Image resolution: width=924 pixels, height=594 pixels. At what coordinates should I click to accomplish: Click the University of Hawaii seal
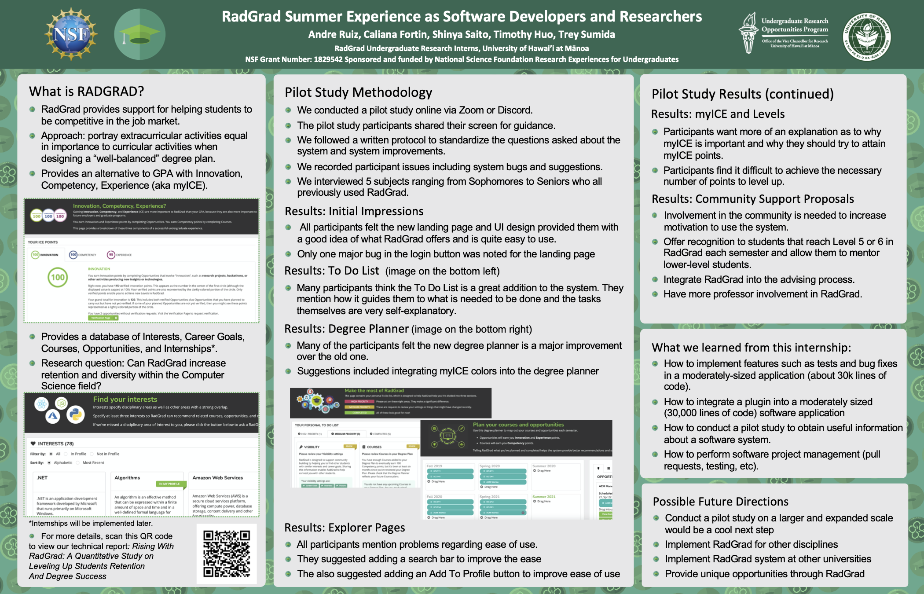(x=867, y=37)
